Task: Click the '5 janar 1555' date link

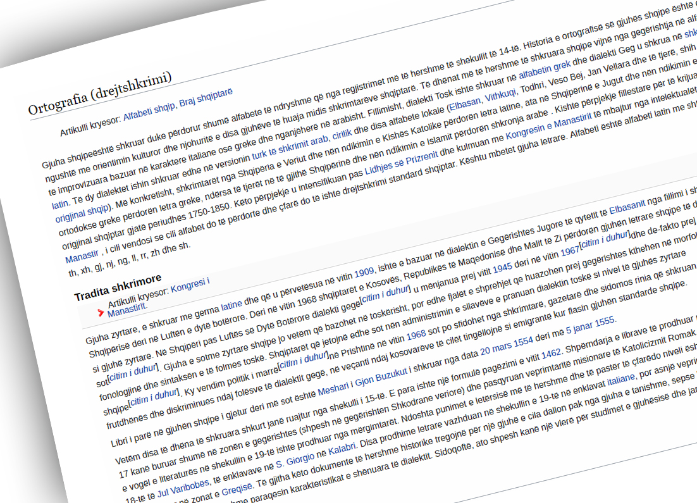Action: coord(590,326)
